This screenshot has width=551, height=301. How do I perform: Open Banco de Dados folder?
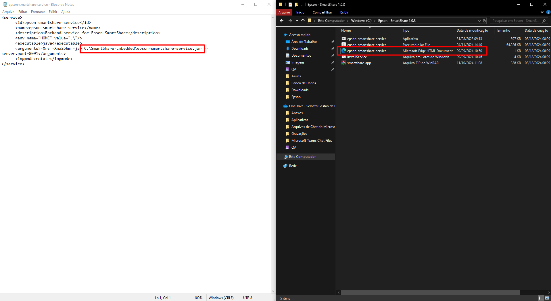[304, 83]
